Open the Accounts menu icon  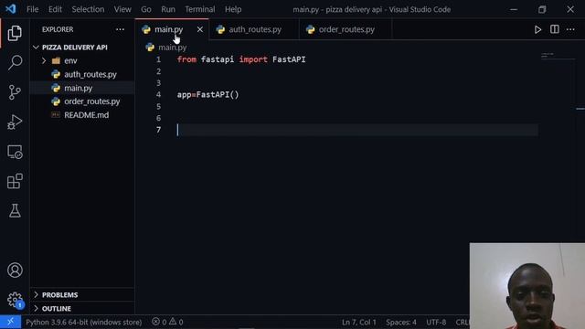[x=15, y=271]
